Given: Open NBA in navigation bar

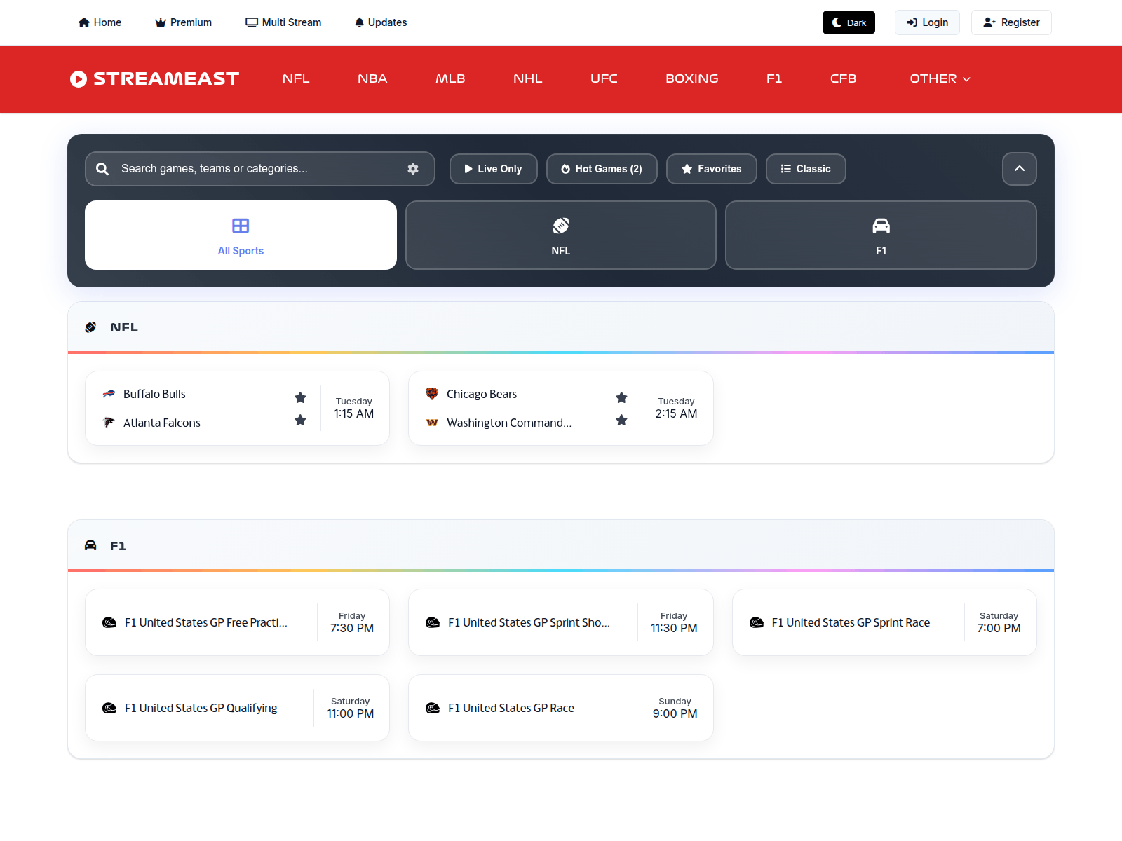Looking at the screenshot, I should pyautogui.click(x=372, y=78).
